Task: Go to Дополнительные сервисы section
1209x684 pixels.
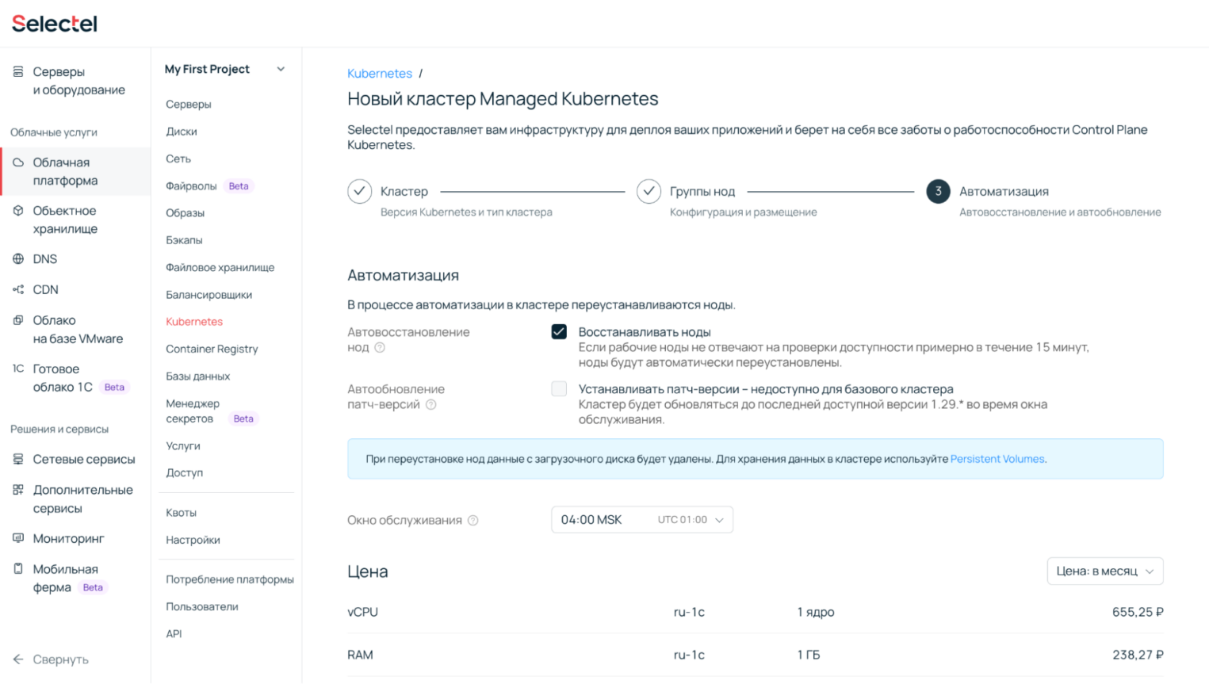Action: [82, 499]
